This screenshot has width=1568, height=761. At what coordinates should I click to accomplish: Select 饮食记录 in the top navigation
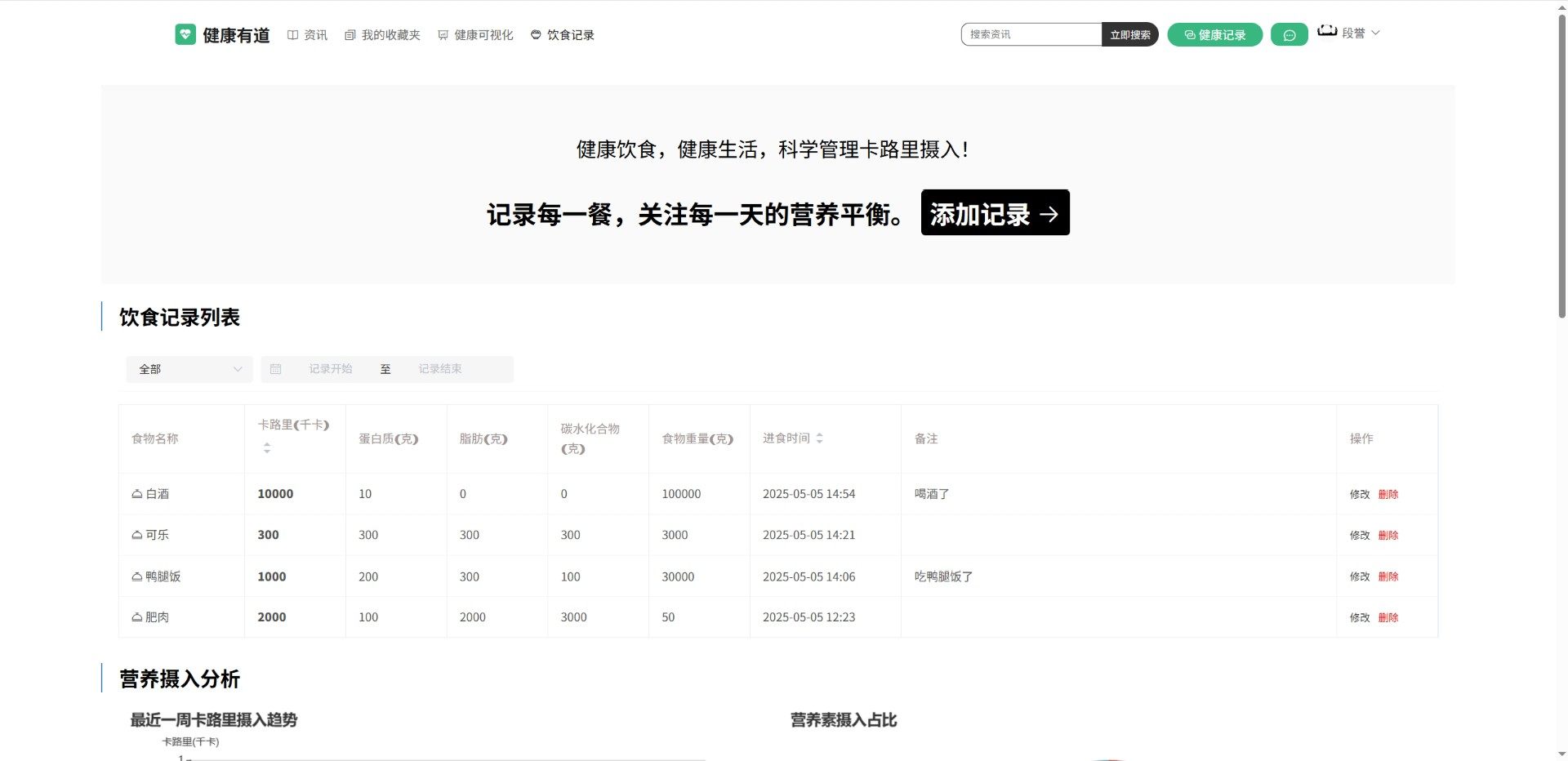[x=563, y=35]
